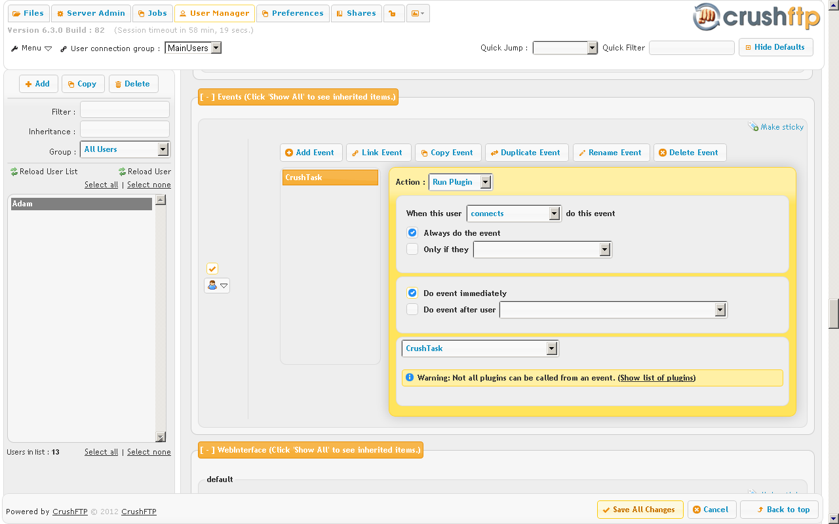
Task: Click the Copy user button
Action: [83, 84]
